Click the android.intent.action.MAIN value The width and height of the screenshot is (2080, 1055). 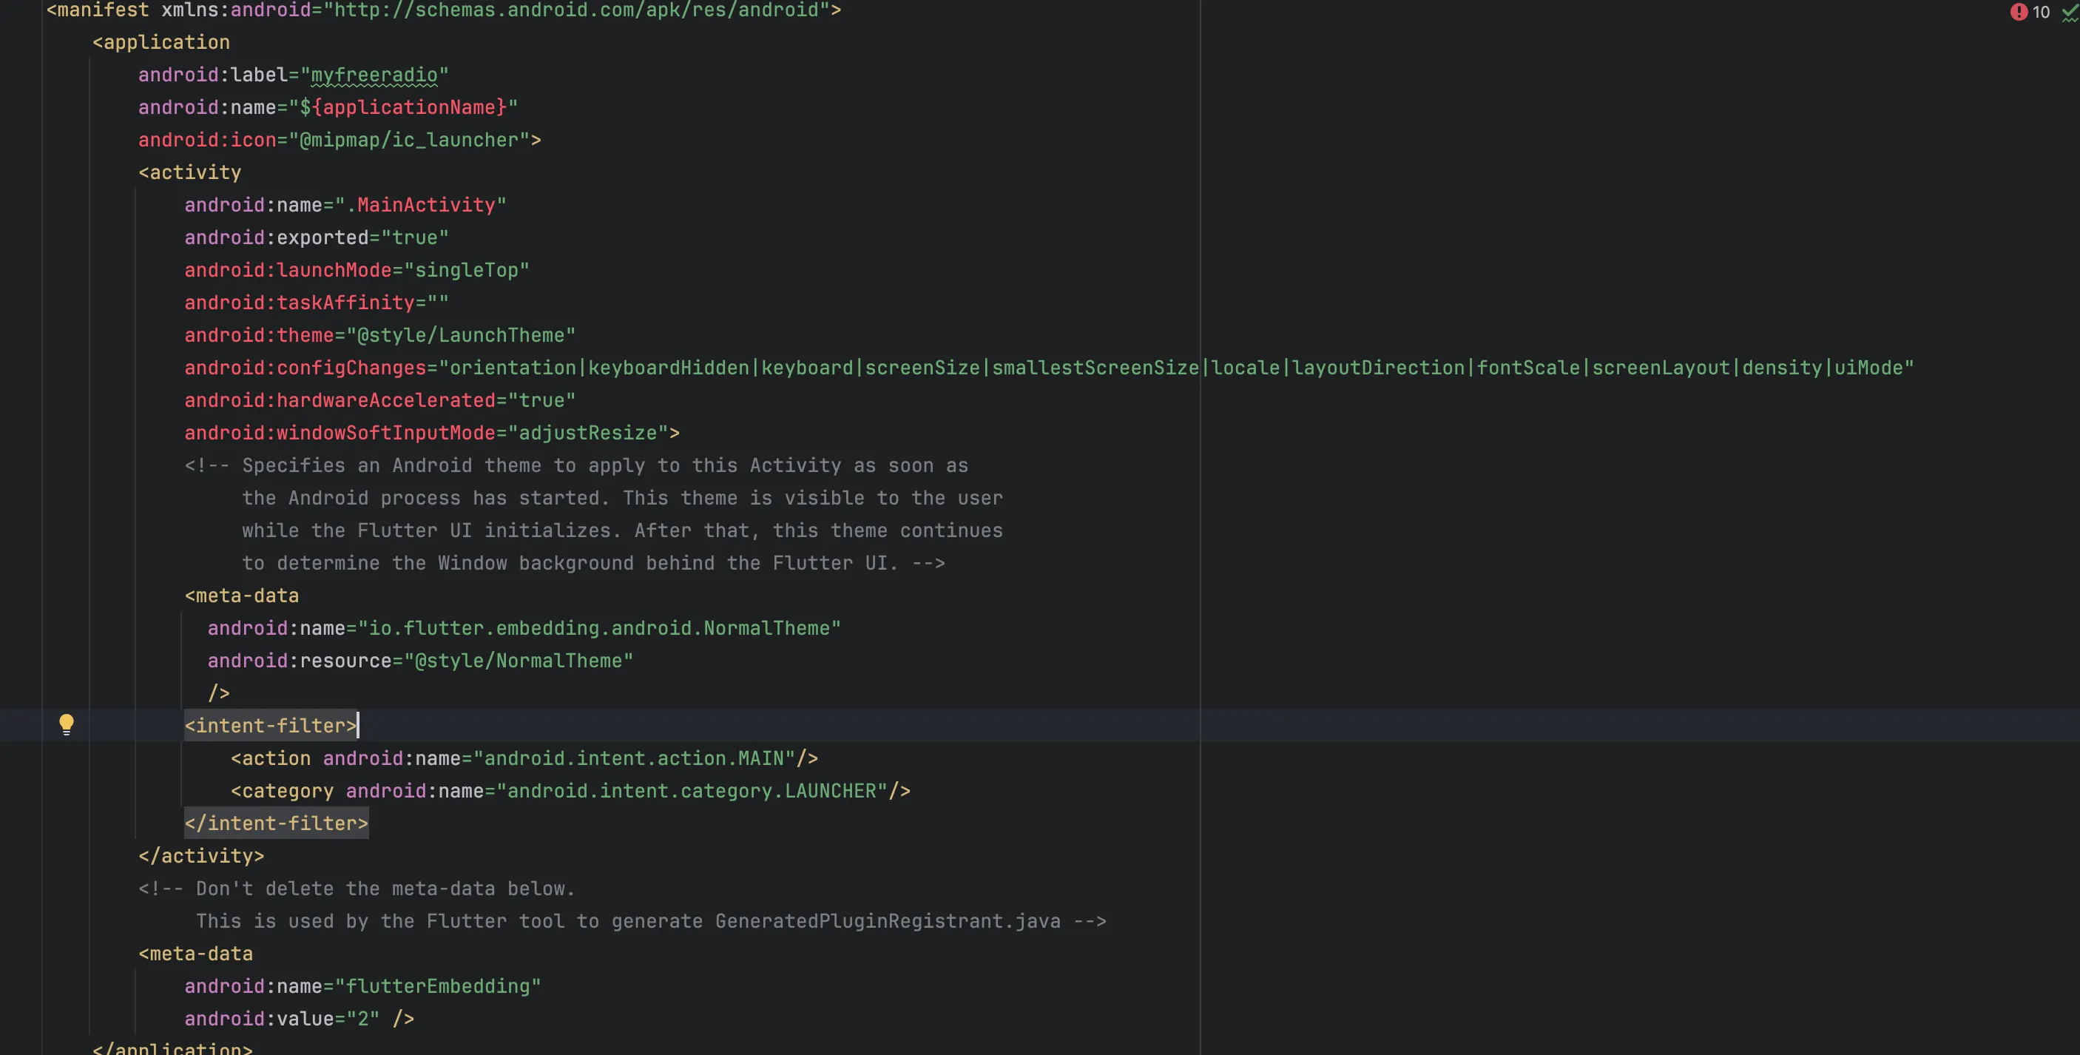tap(634, 758)
